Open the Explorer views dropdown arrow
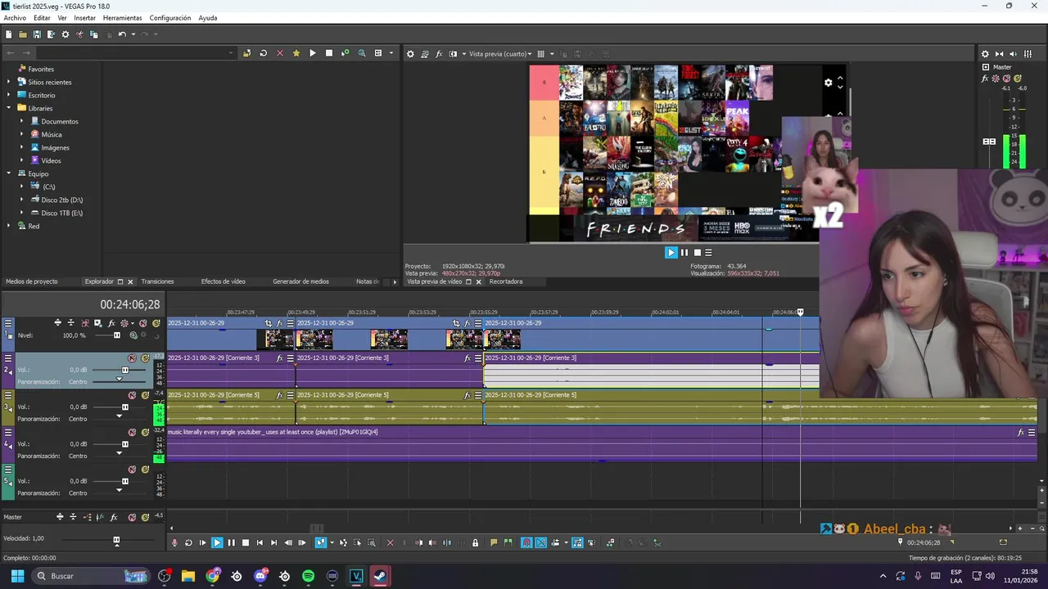Screen dimensions: 1048x589 [391, 53]
